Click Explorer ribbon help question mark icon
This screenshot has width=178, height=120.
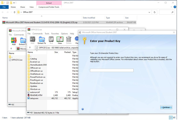pos(175,7)
